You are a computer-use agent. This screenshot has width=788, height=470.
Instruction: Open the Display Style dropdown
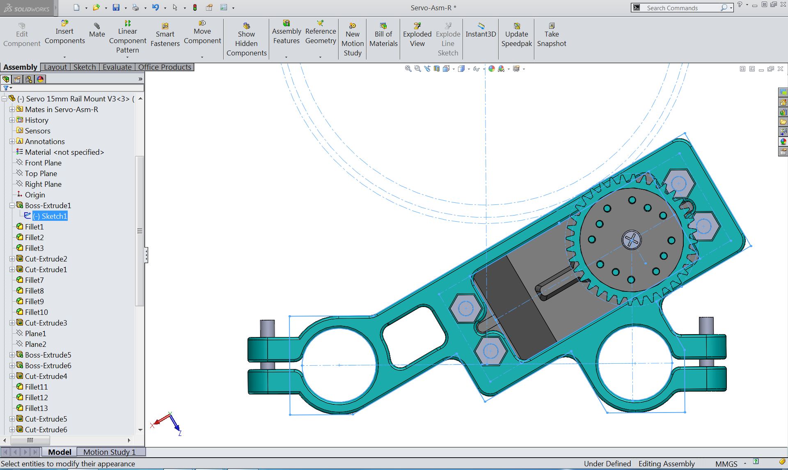pos(468,69)
